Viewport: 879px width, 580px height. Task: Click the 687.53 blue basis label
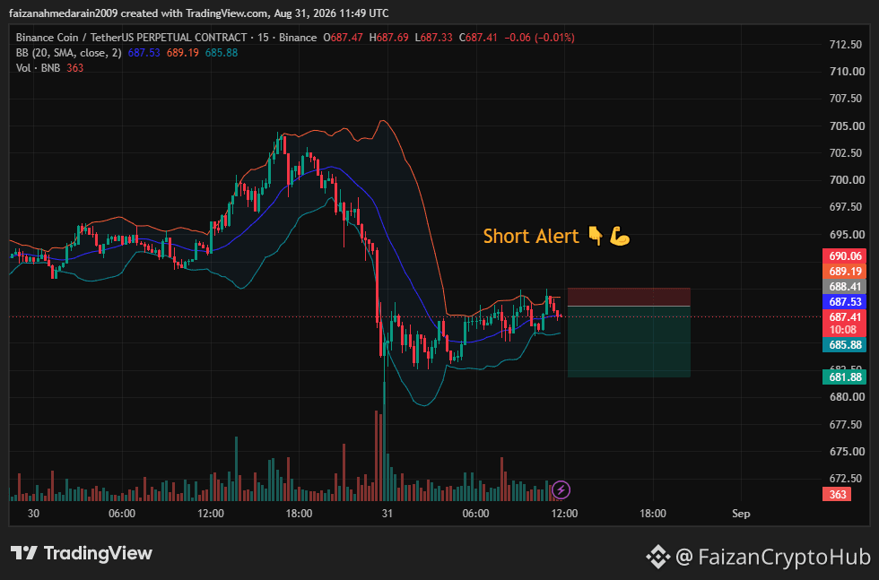[x=845, y=301]
